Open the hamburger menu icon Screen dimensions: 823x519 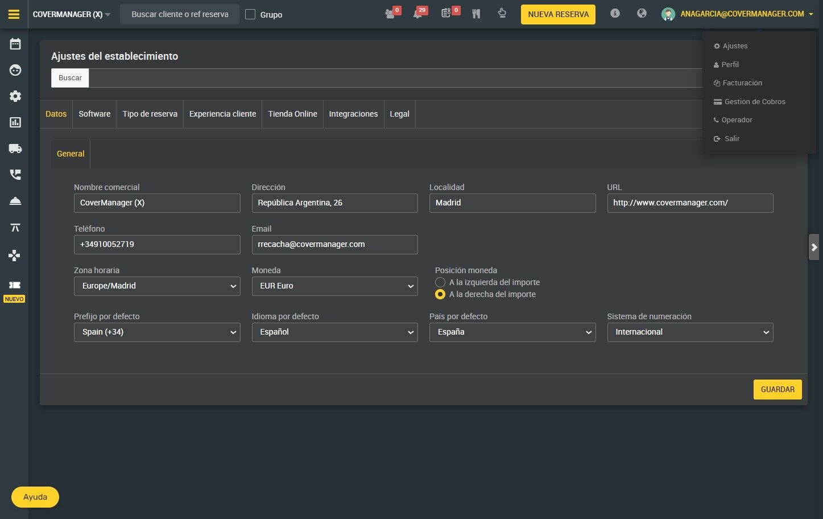pos(14,14)
